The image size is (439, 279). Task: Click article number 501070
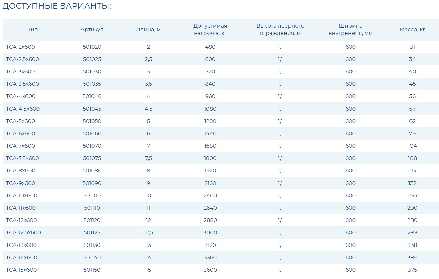tap(92, 146)
